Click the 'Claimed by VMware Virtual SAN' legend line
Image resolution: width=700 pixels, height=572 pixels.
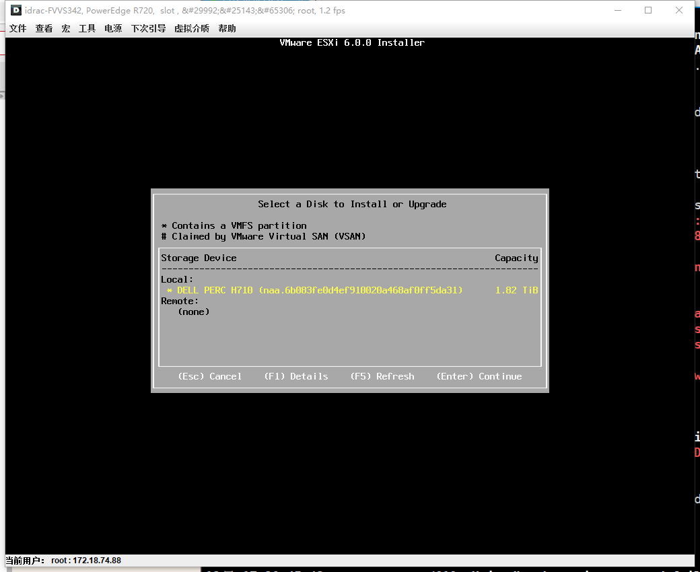point(263,236)
